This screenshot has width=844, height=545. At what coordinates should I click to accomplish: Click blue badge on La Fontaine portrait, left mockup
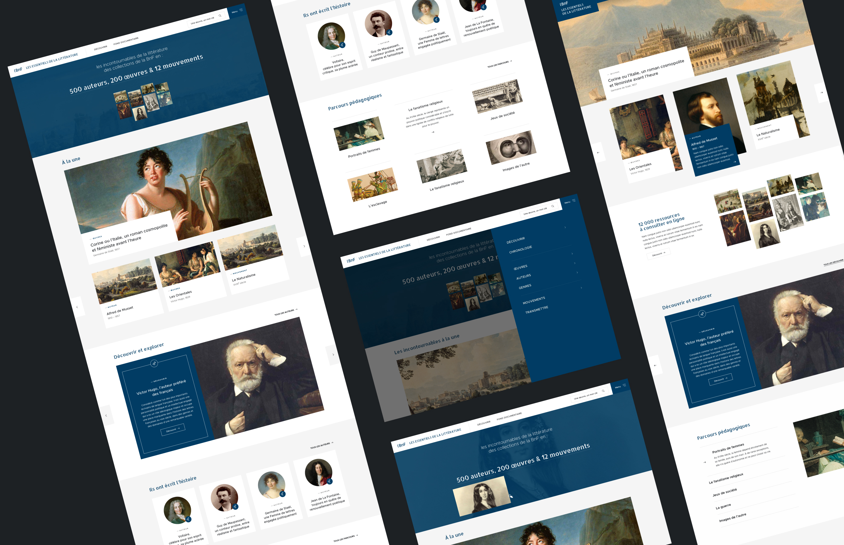pos(329,481)
